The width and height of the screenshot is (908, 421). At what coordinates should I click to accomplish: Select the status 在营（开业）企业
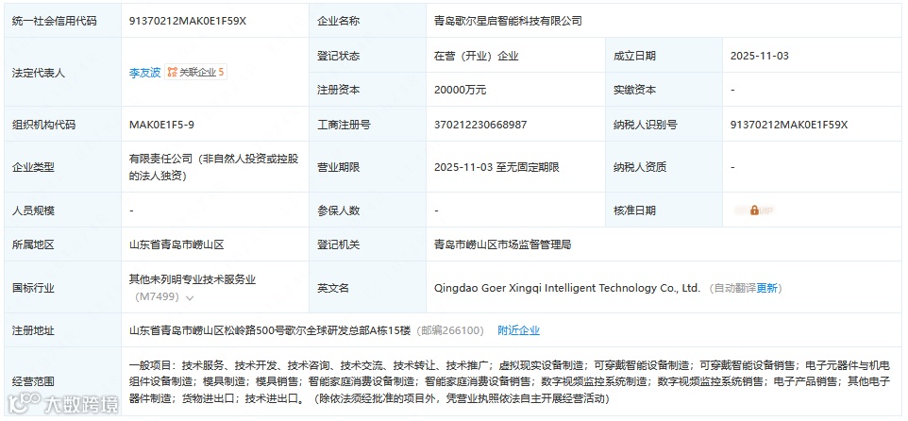(x=476, y=57)
